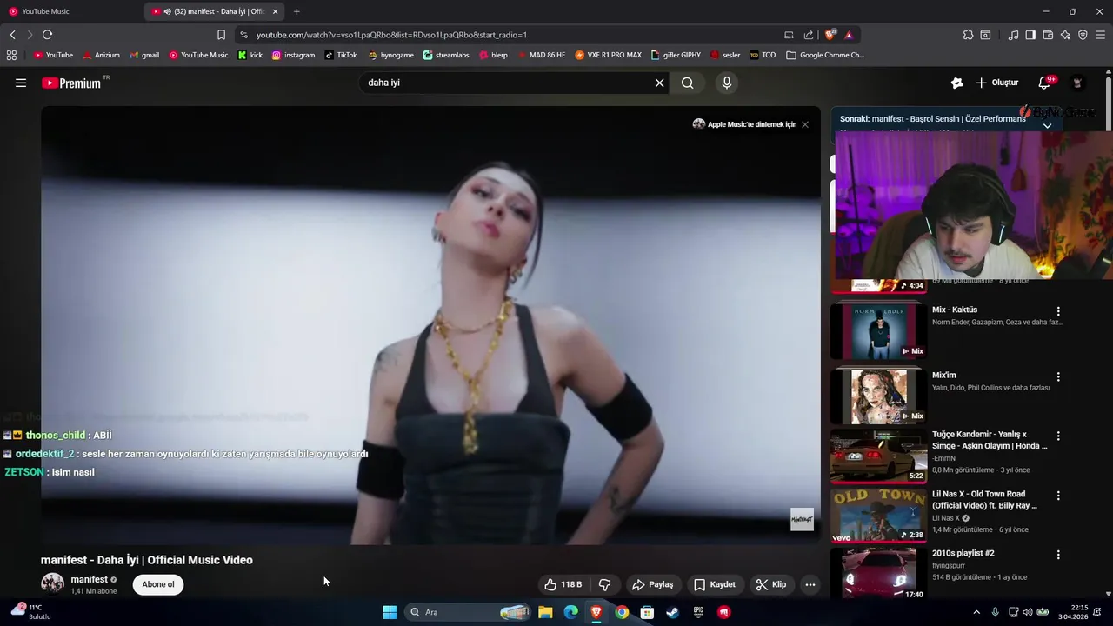Open Brave Wallet icon

click(x=1048, y=35)
